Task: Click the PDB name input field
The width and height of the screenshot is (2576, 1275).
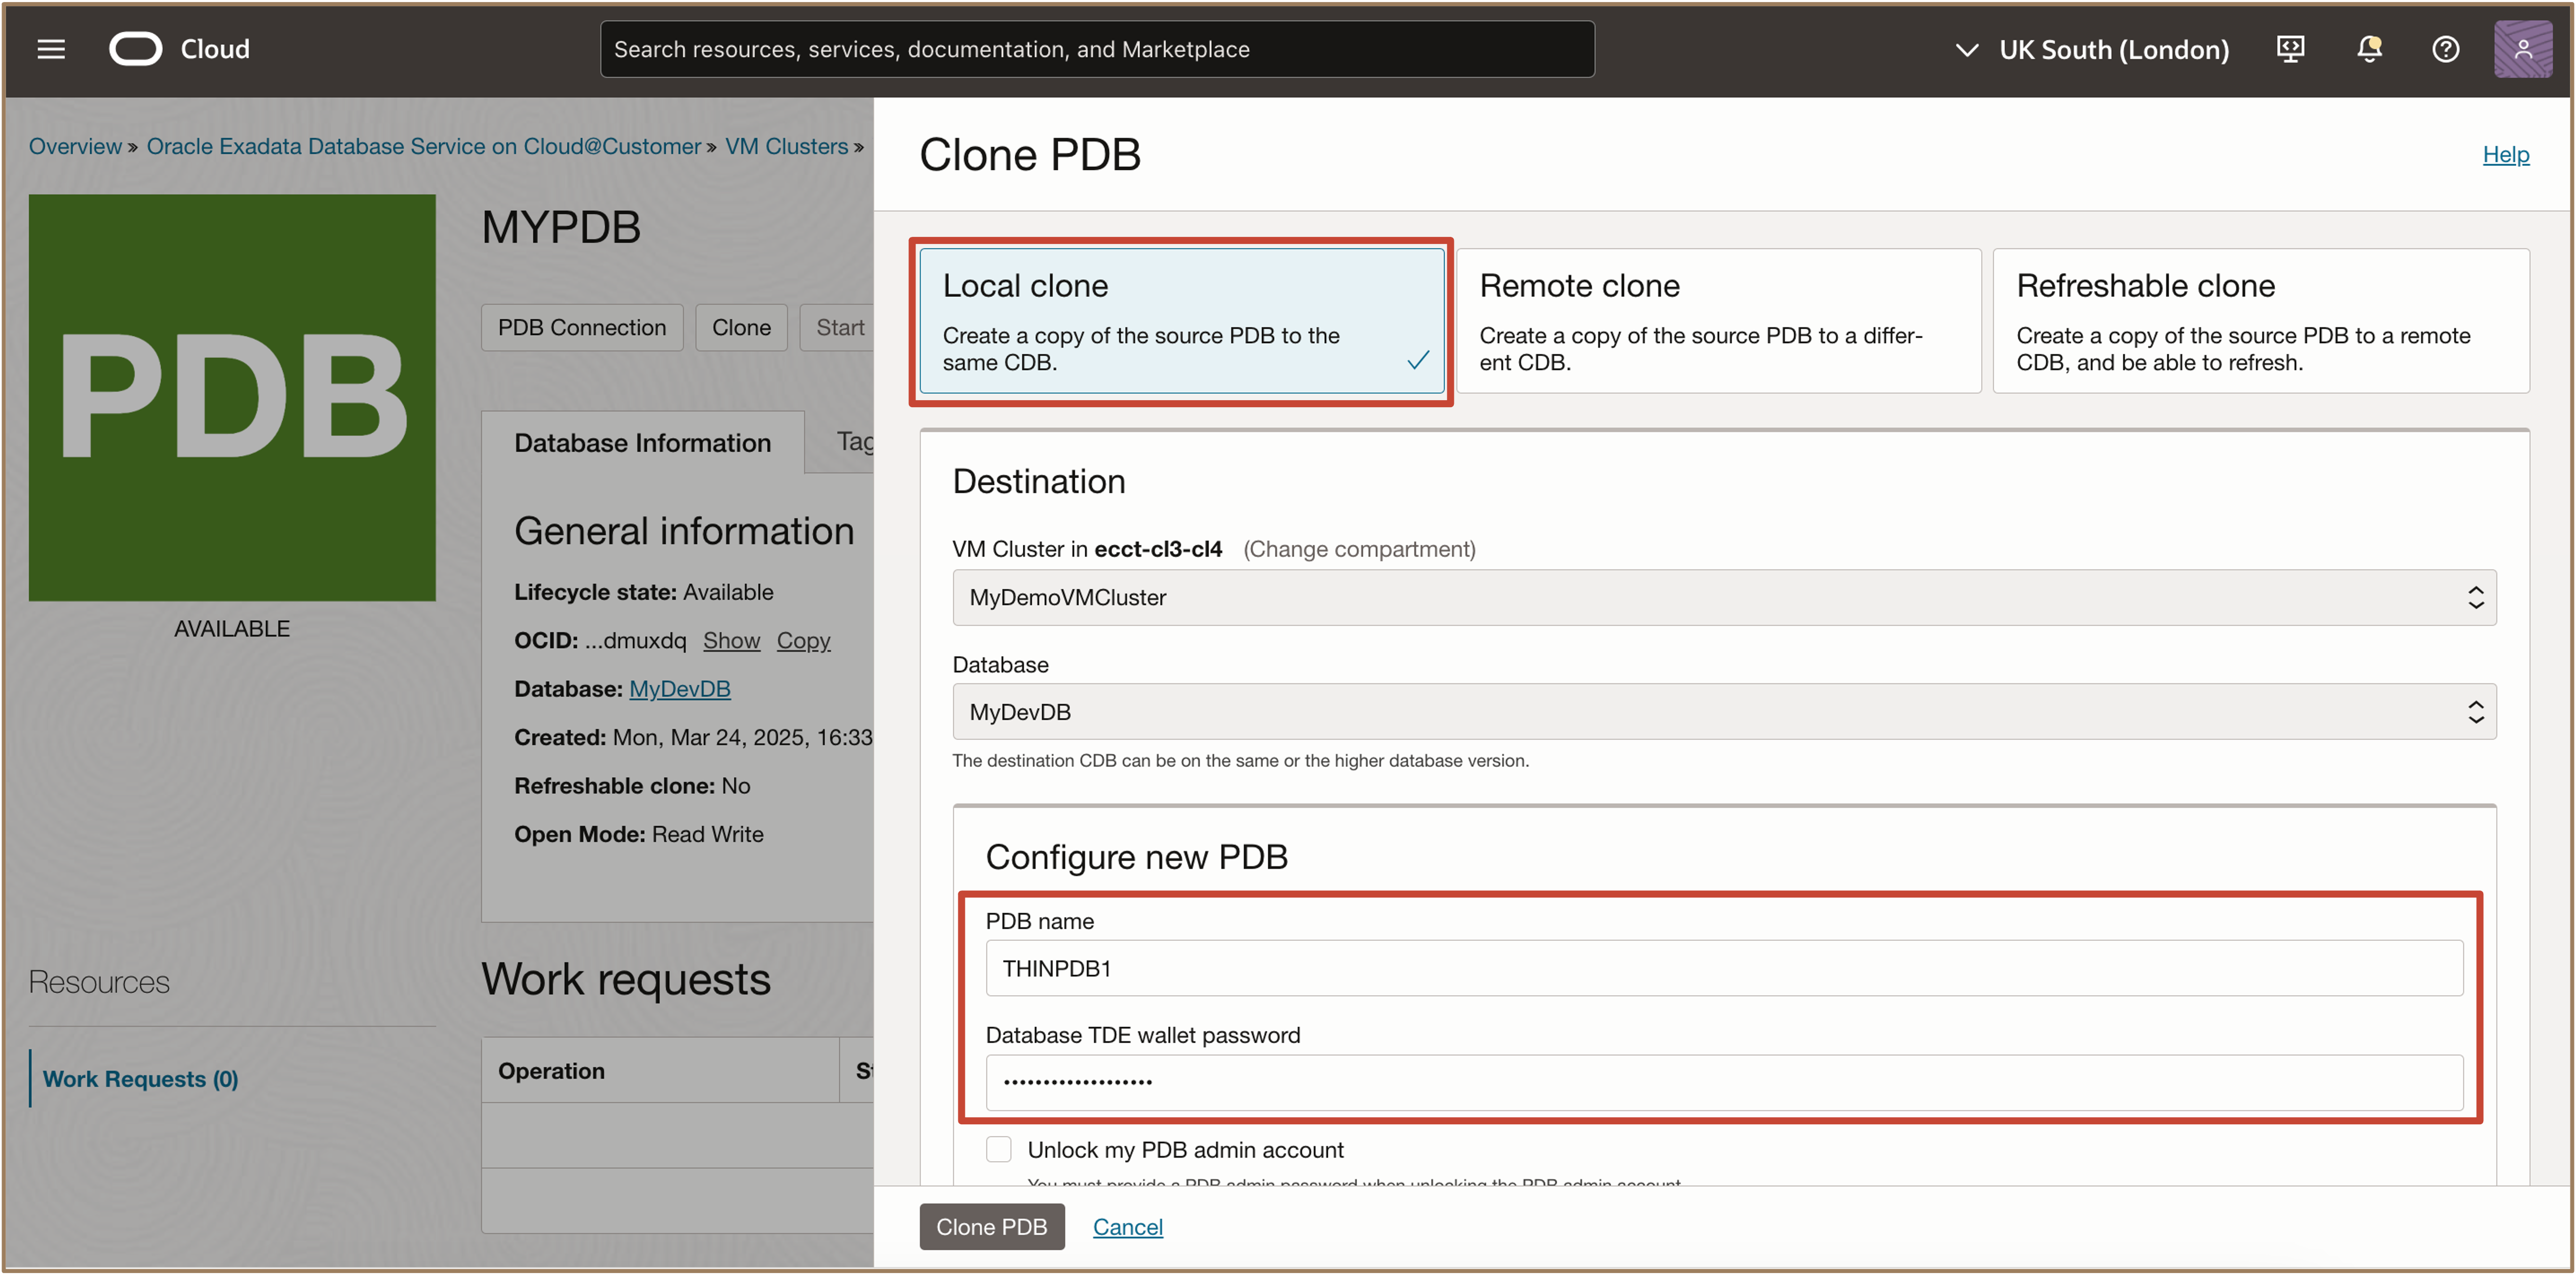Action: 1723,968
